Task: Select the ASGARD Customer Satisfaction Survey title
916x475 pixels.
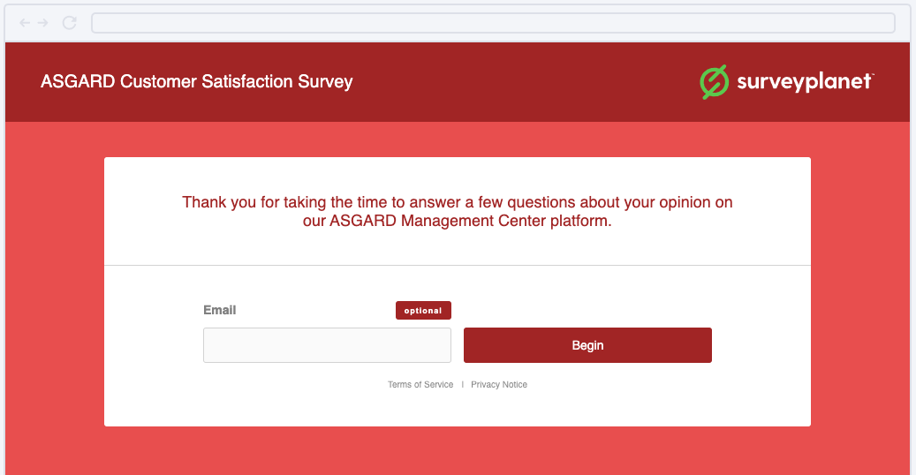Action: pyautogui.click(x=196, y=82)
